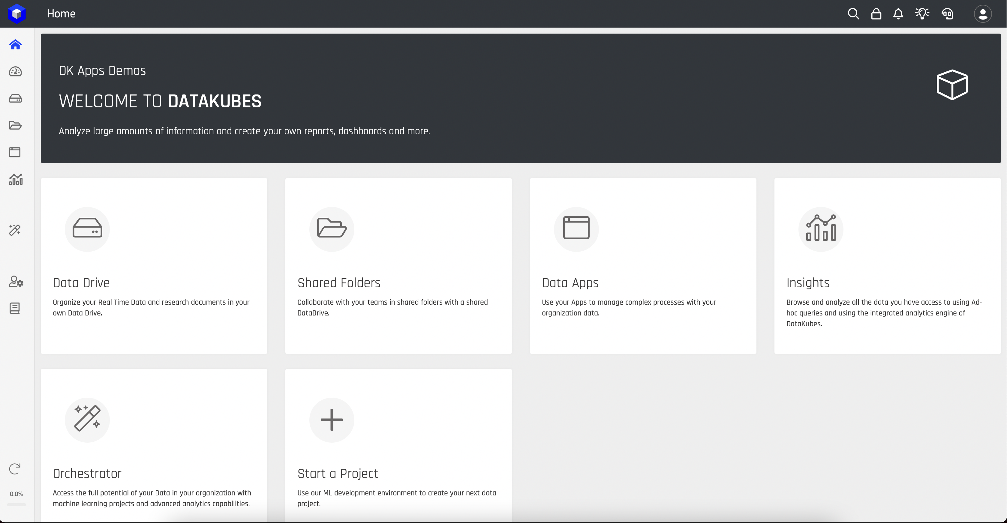
Task: Click the refresh icon in sidebar
Action: tap(15, 469)
